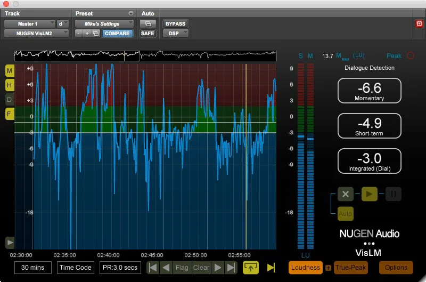The height and width of the screenshot is (282, 426).
Task: Click the Peak label
Action: [394, 56]
